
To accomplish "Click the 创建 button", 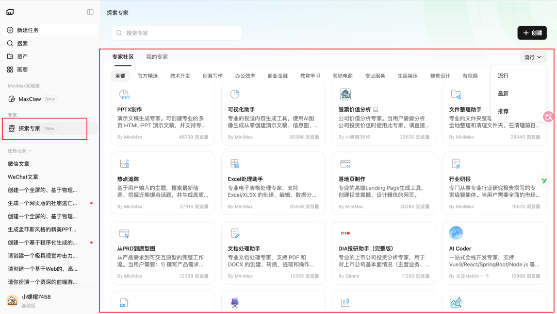I will click(x=532, y=32).
